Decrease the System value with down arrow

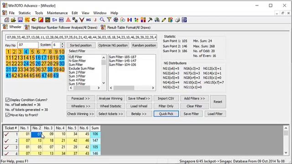[x=63, y=46]
